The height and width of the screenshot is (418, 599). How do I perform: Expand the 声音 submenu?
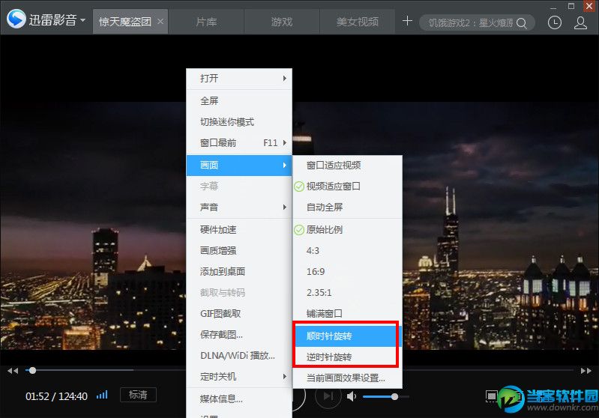pyautogui.click(x=239, y=207)
